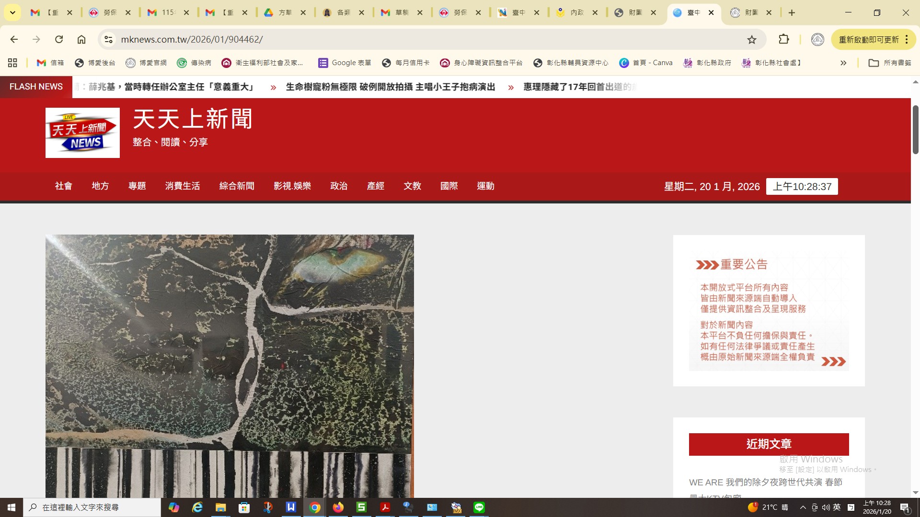Open Firefox from the taskbar

(338, 507)
